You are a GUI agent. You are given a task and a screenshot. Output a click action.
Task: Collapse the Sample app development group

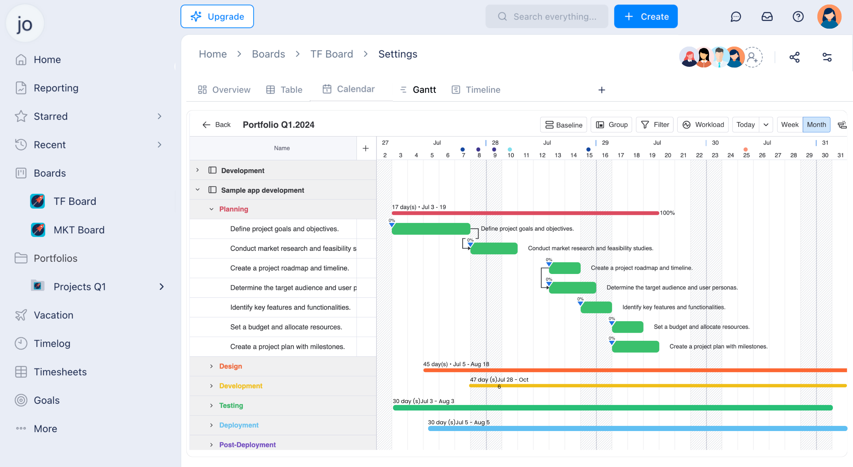pos(198,189)
